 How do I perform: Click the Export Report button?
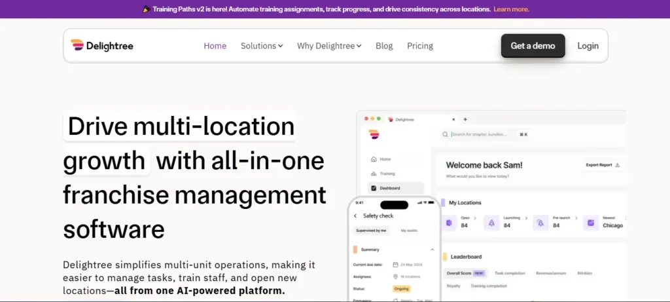[603, 164]
